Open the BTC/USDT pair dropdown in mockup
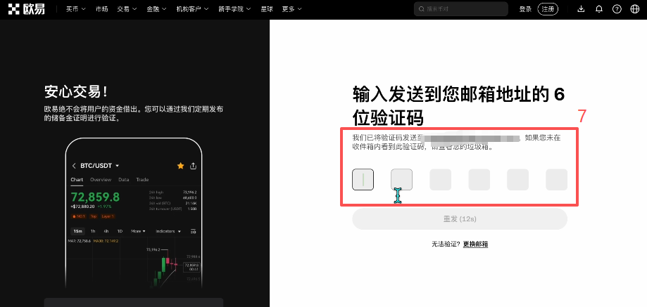Image resolution: width=647 pixels, height=307 pixels. [x=100, y=166]
